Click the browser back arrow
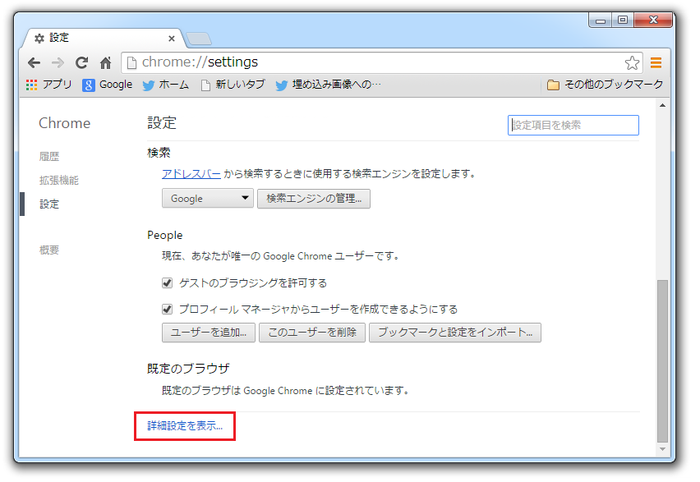 34,62
